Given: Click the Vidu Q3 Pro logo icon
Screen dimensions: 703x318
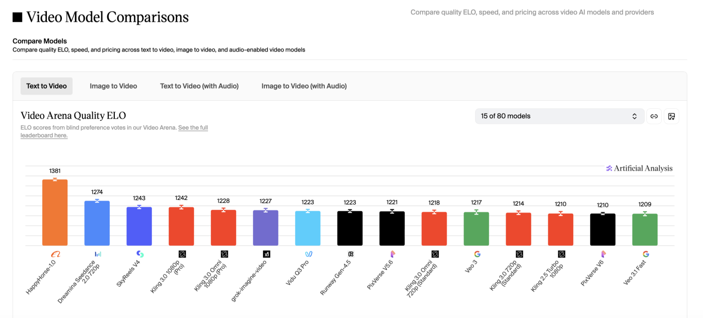Looking at the screenshot, I should (308, 254).
